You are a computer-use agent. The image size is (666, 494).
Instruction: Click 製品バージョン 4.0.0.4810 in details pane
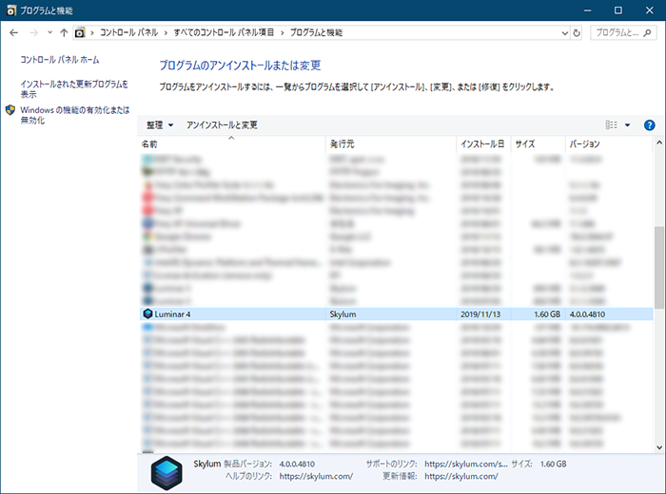click(x=297, y=464)
